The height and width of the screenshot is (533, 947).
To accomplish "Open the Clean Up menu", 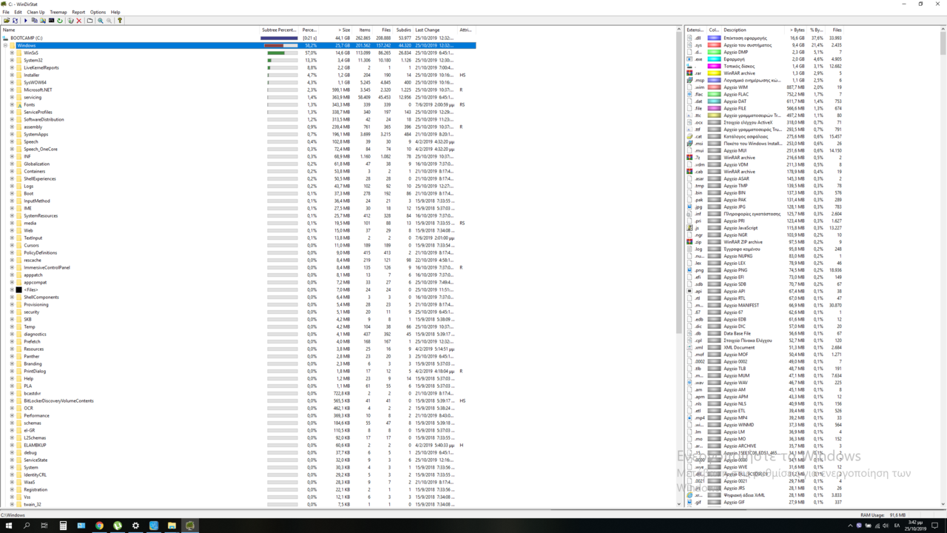I will point(36,12).
